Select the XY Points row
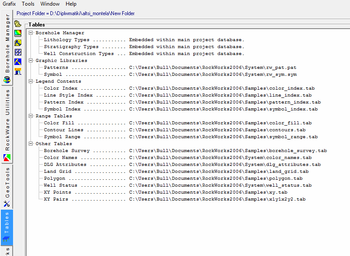 [165, 192]
